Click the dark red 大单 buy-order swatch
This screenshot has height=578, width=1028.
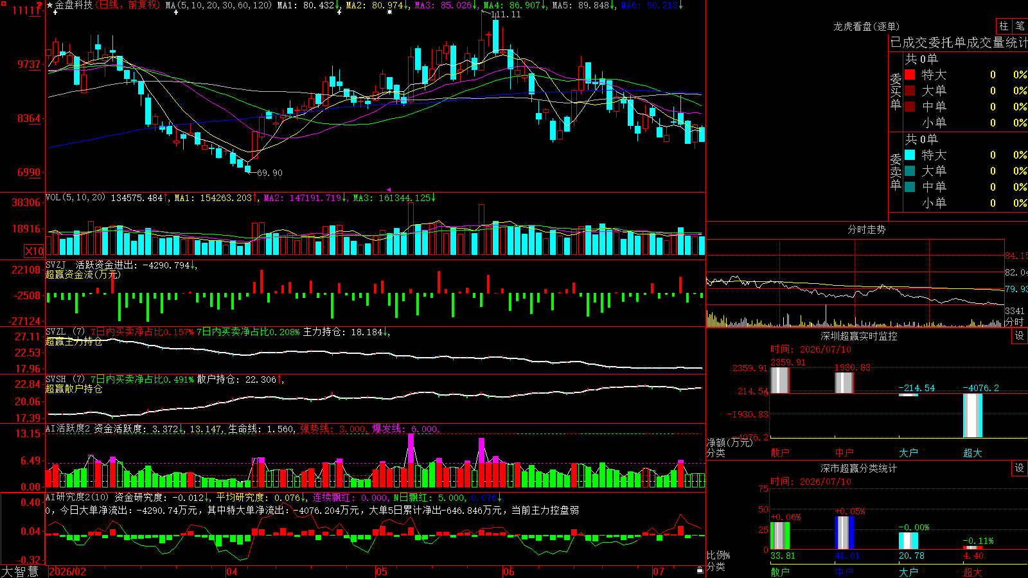pos(910,91)
